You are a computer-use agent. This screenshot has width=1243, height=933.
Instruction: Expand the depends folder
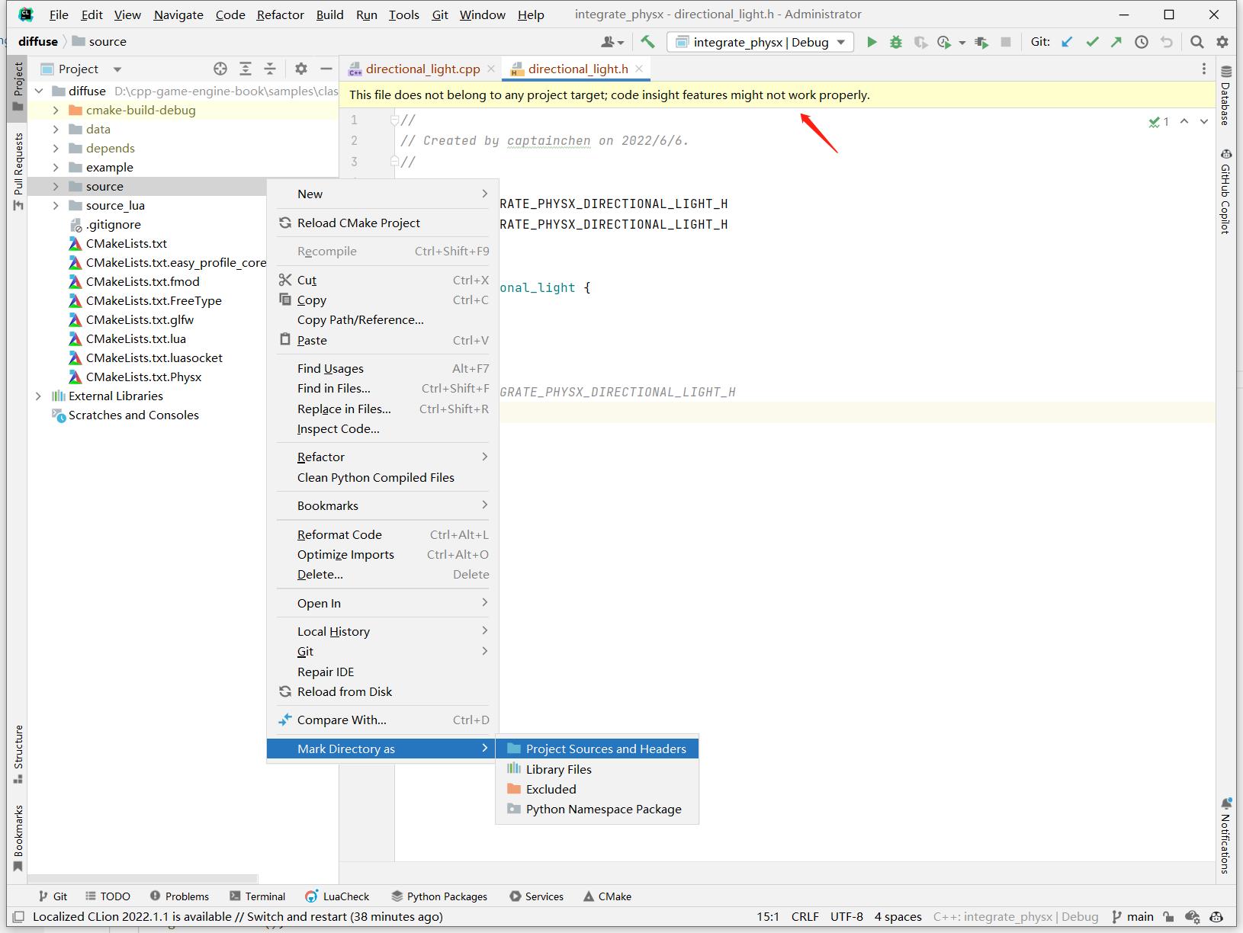coord(56,148)
